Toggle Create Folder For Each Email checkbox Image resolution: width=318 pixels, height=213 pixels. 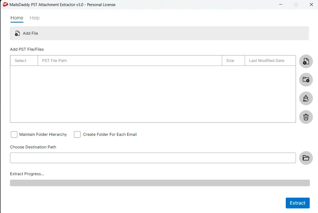pos(77,134)
